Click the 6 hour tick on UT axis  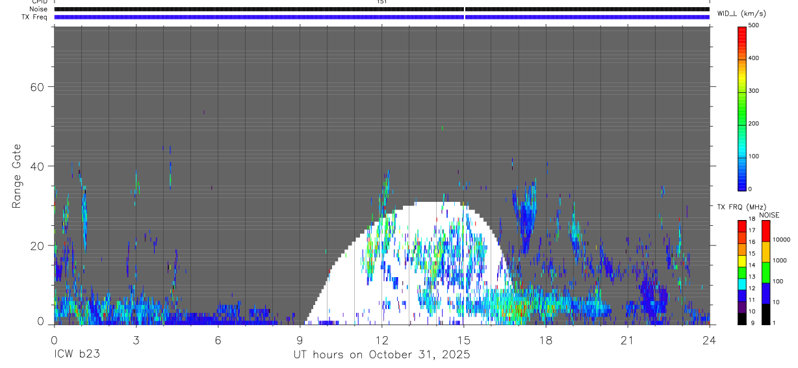(x=218, y=339)
